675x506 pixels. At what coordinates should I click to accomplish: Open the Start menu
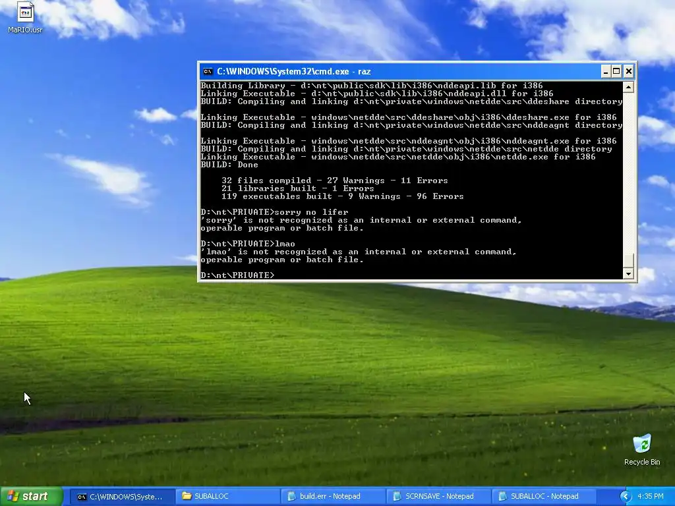point(32,496)
